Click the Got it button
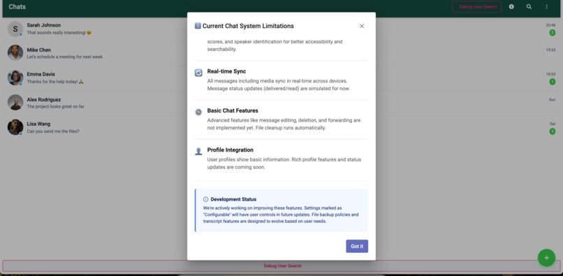563x276 pixels. click(x=357, y=246)
